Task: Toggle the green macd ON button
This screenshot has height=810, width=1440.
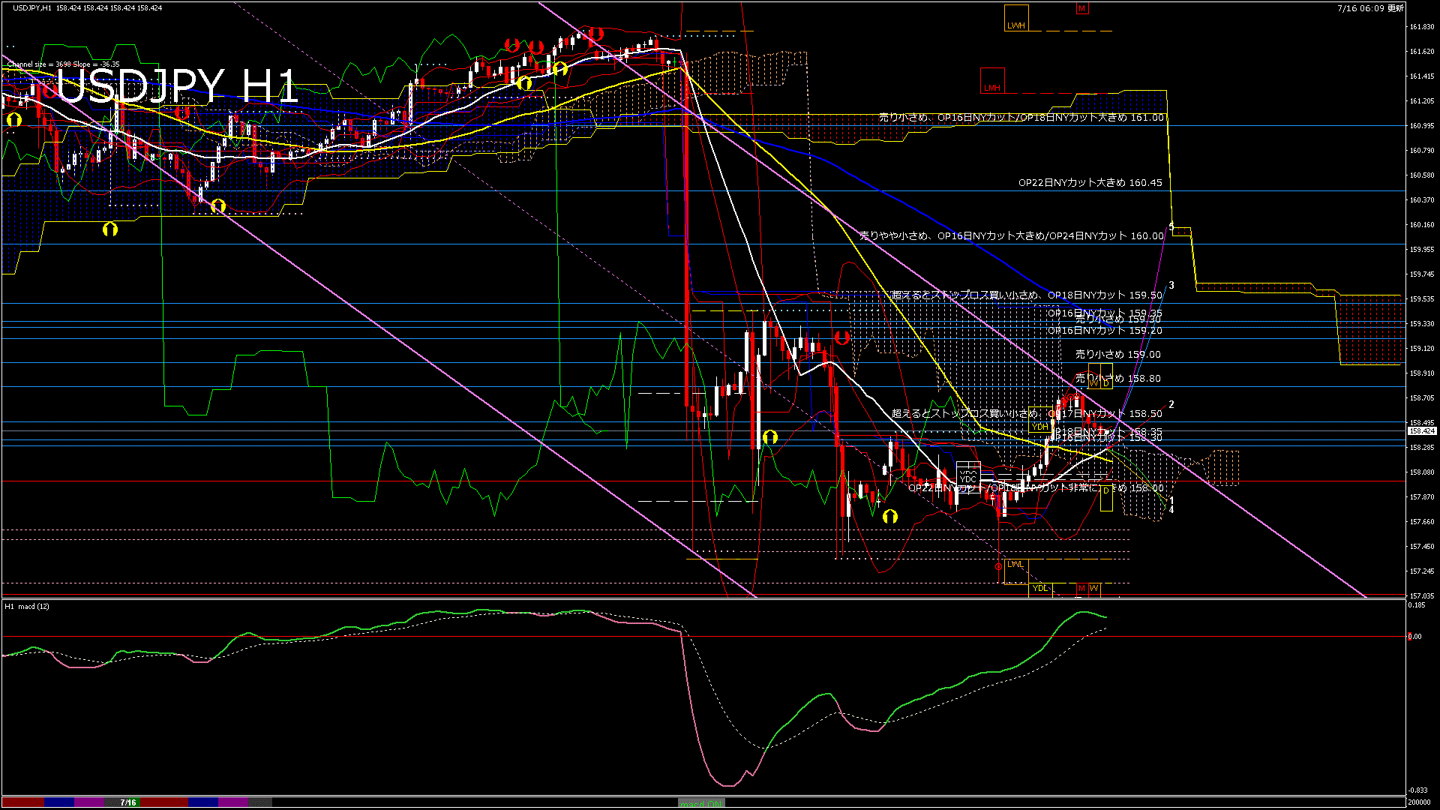Action: click(701, 803)
